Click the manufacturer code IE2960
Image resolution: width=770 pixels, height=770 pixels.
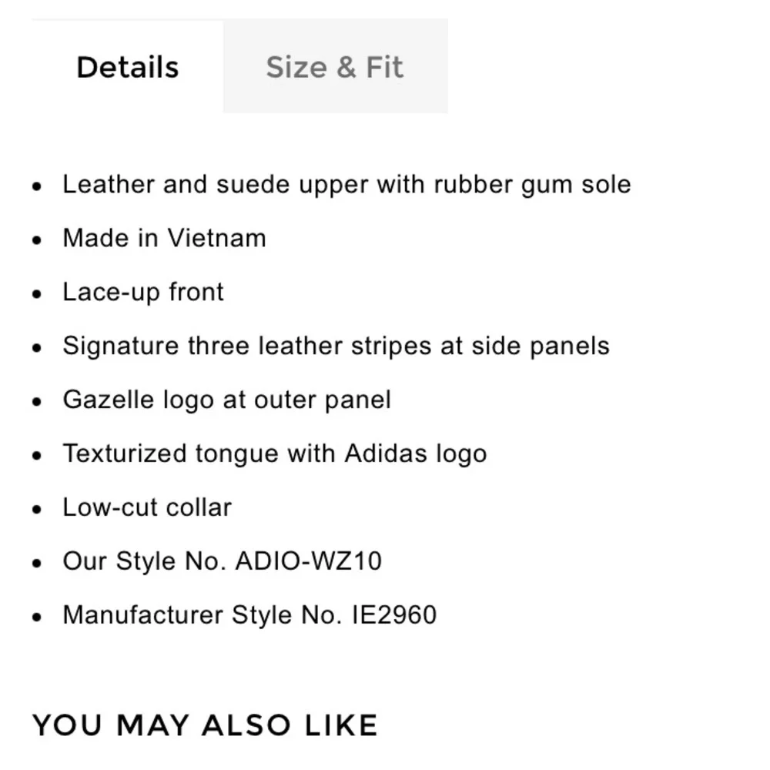coord(394,614)
